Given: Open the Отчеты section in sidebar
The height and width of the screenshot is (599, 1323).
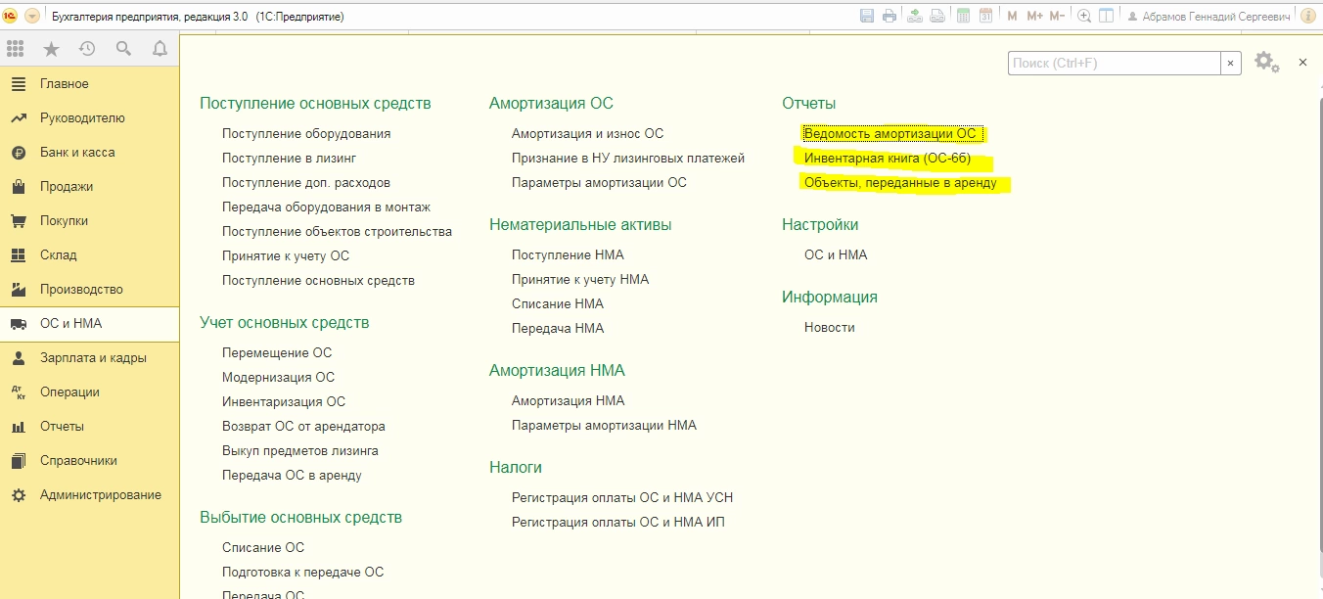Looking at the screenshot, I should tap(90, 427).
